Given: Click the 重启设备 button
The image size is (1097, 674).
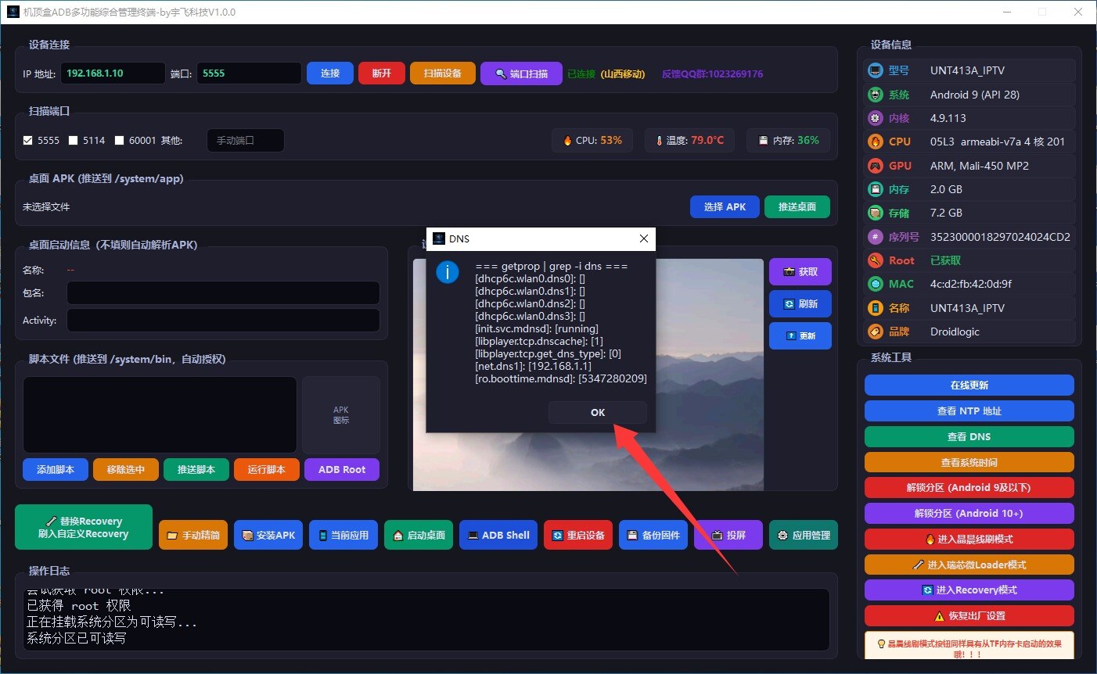Looking at the screenshot, I should point(578,535).
